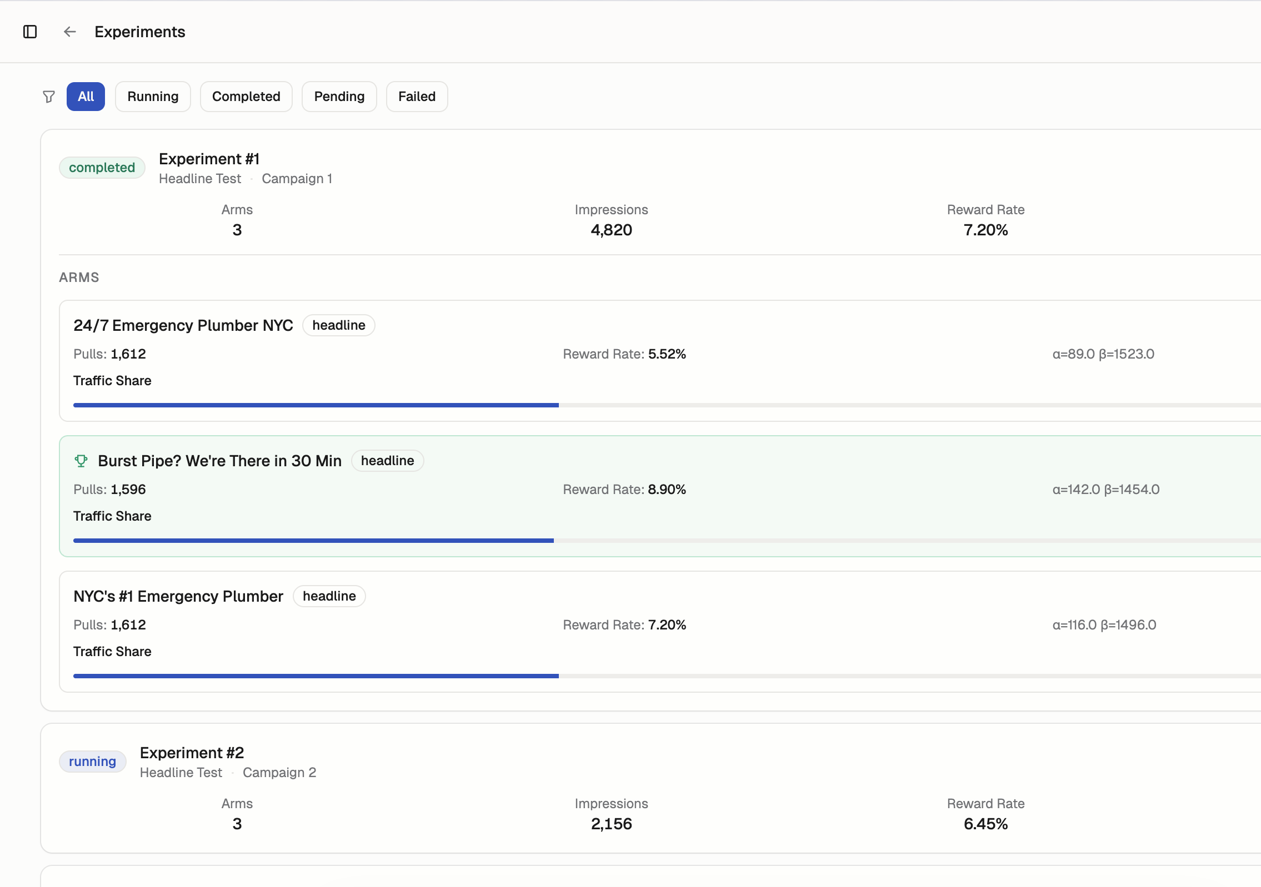Screen dimensions: 1261x887
Task: Open Experiment #2 details
Action: [192, 753]
